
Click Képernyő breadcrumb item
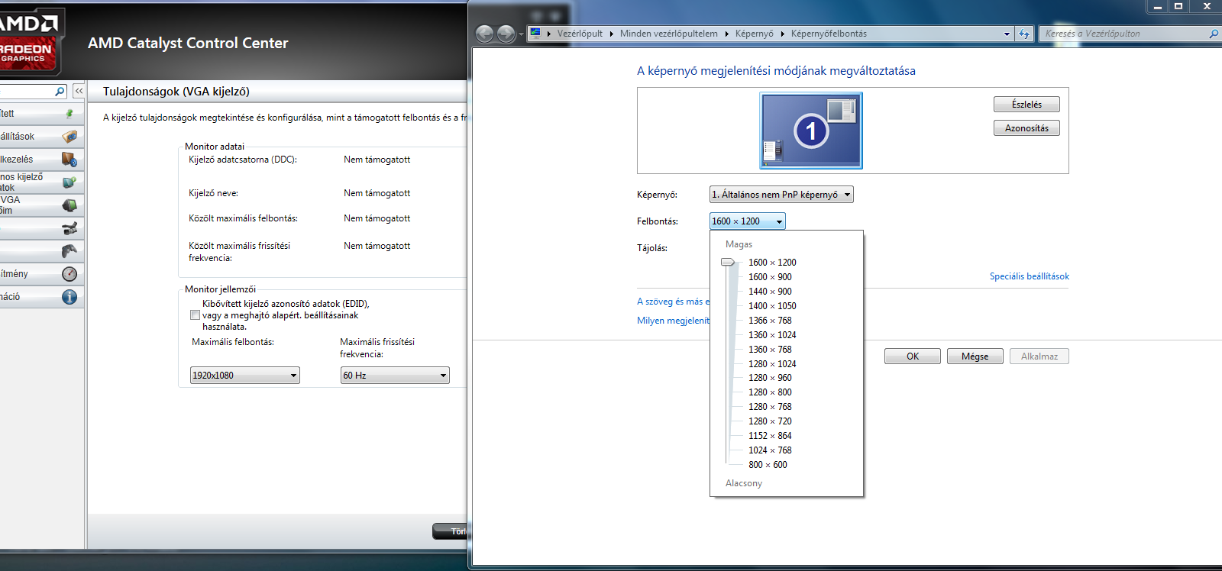[755, 34]
